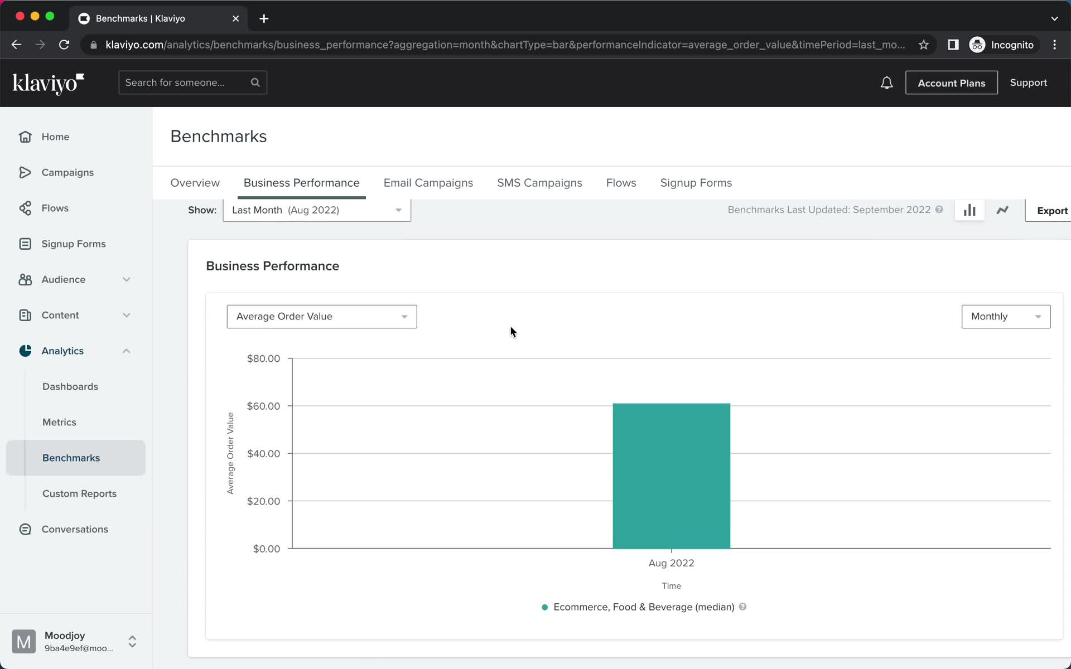The image size is (1071, 669).
Task: Click the Moodjoy account avatar
Action: tap(23, 641)
